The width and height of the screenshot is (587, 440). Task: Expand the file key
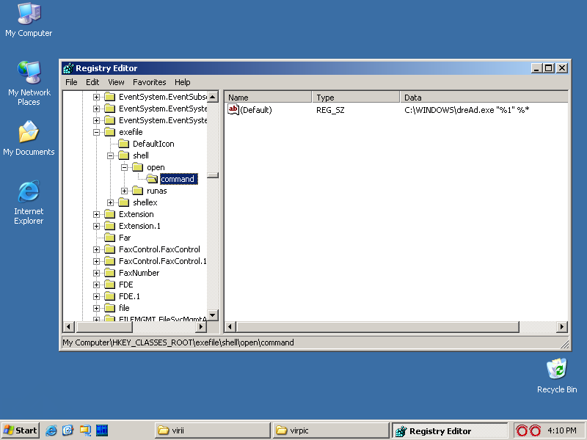coord(96,308)
